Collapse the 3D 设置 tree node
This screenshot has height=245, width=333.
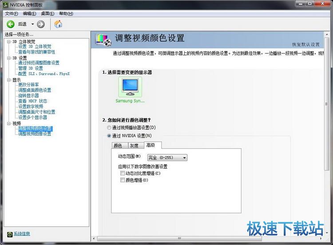(9, 58)
